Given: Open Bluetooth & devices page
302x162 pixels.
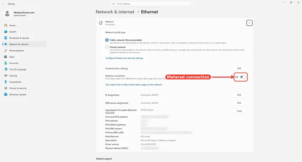Looking at the screenshot, I should pyautogui.click(x=24, y=38).
